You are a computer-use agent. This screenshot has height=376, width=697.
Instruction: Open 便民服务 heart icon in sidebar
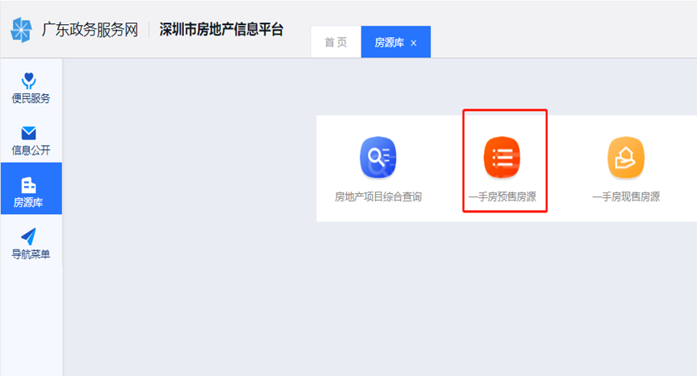pyautogui.click(x=29, y=81)
